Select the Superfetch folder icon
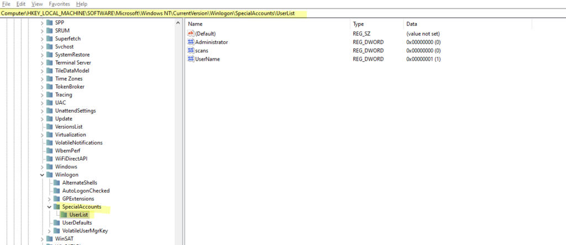Image resolution: width=566 pixels, height=245 pixels. click(49, 39)
